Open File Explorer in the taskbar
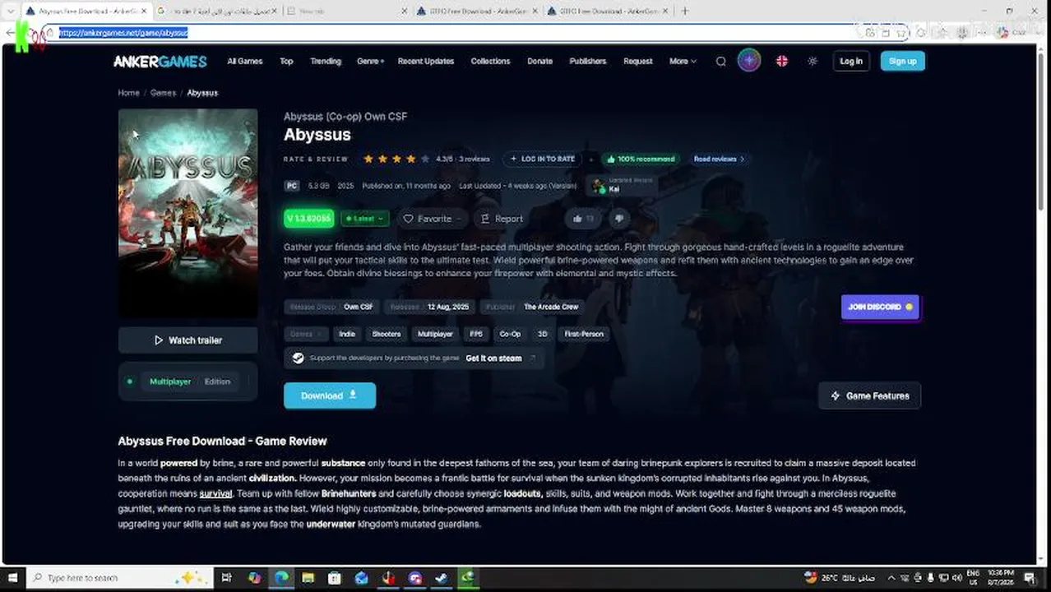The image size is (1051, 592). (x=308, y=578)
